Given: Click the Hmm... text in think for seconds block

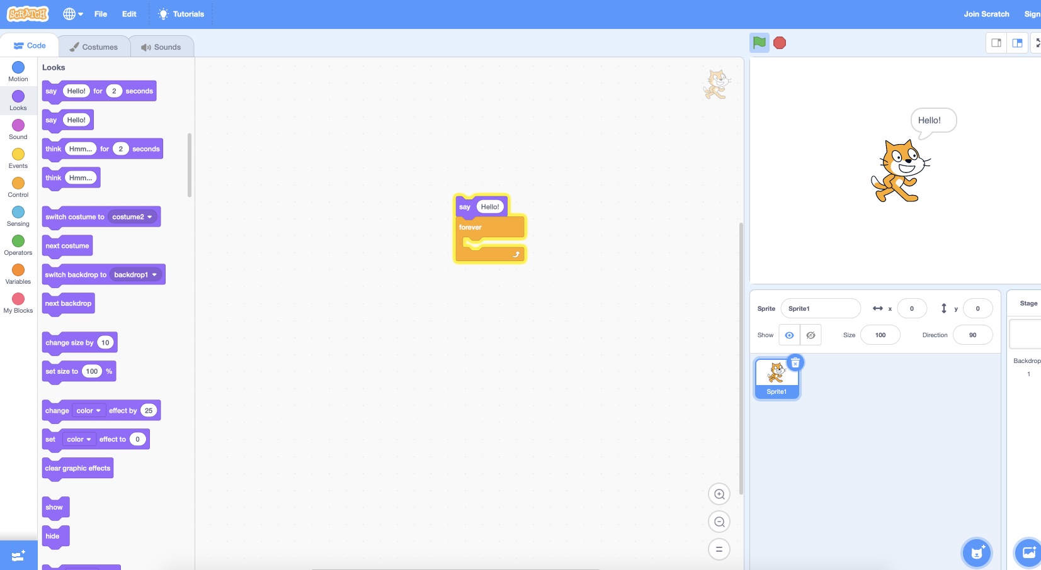Looking at the screenshot, I should click(x=81, y=149).
